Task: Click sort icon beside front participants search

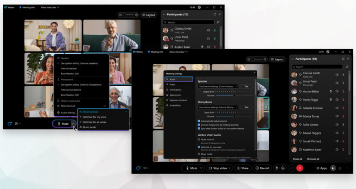Action: pyautogui.click(x=347, y=67)
